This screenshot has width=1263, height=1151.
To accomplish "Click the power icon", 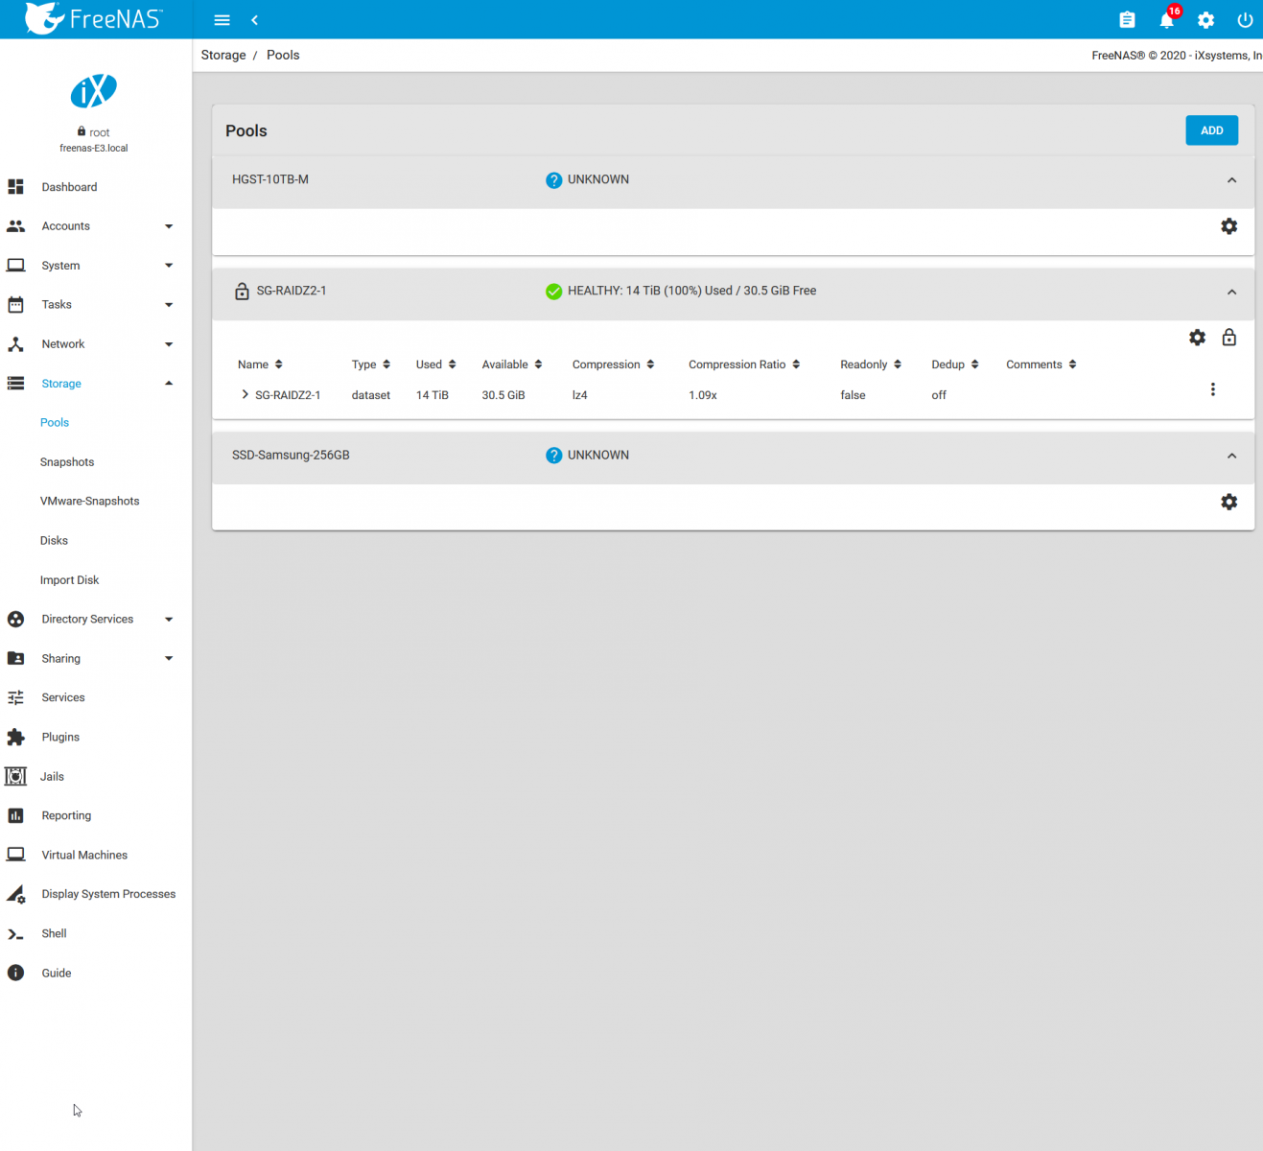I will tap(1245, 20).
